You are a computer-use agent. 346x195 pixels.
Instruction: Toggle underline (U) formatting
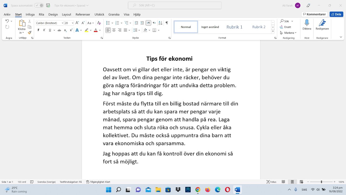tap(50, 30)
